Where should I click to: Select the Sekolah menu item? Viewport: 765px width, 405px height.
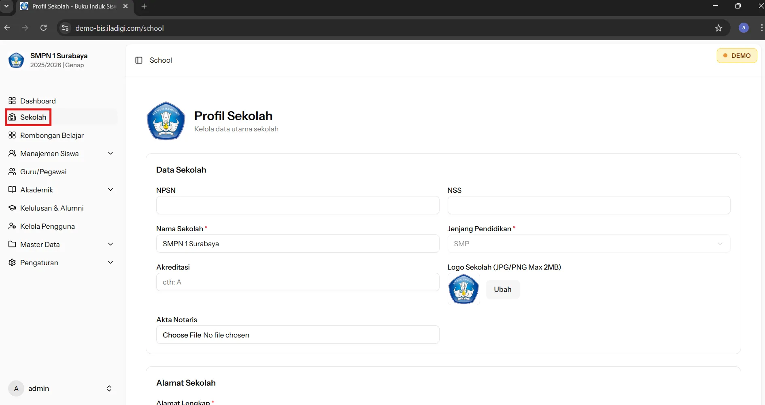click(x=62, y=117)
